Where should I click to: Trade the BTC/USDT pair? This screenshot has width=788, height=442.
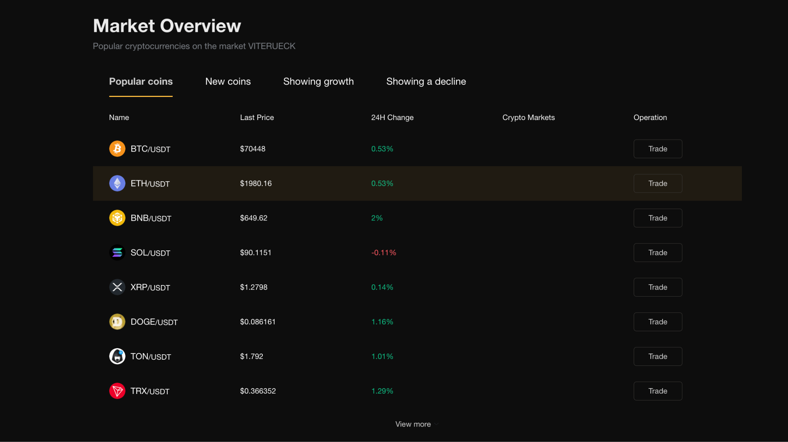[x=658, y=149]
